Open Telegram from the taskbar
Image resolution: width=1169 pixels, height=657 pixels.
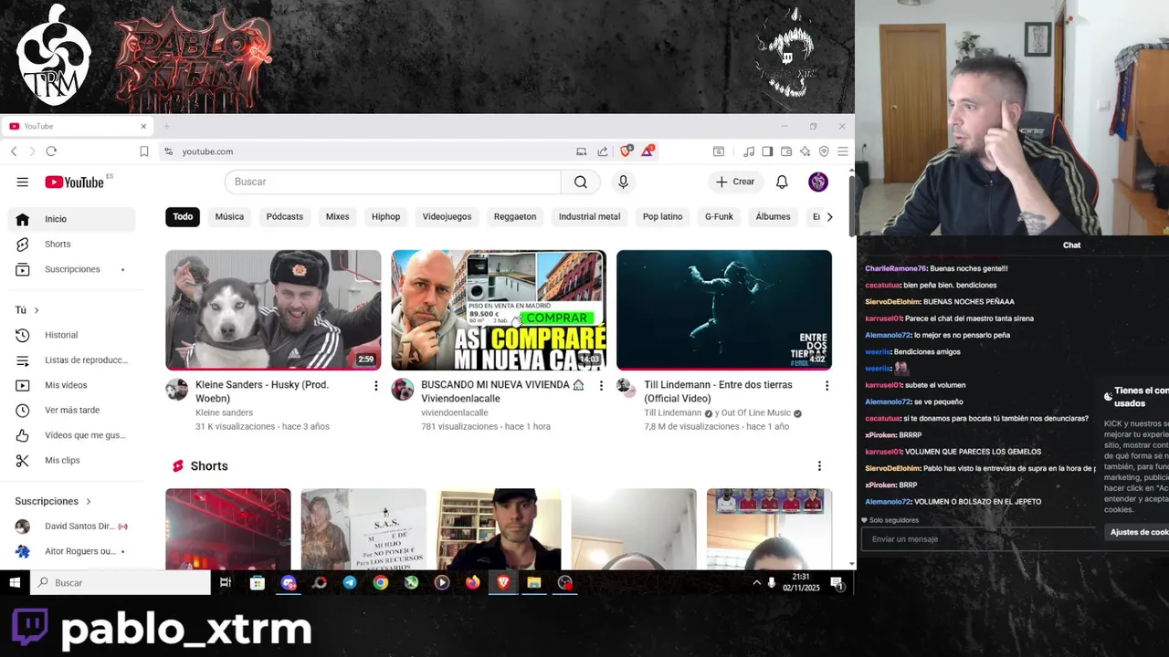[x=350, y=582]
